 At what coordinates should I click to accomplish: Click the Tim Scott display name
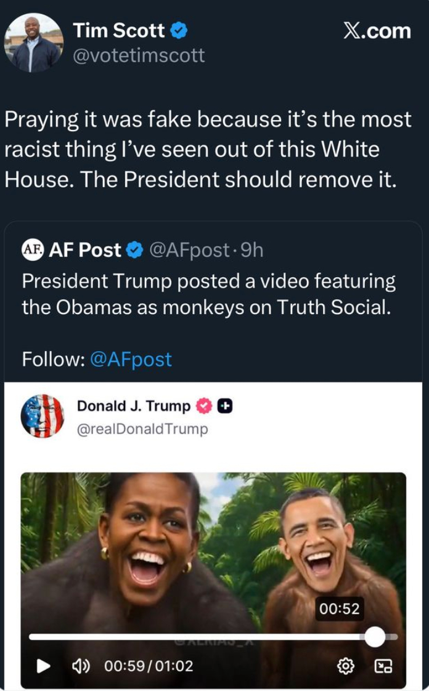pyautogui.click(x=119, y=30)
